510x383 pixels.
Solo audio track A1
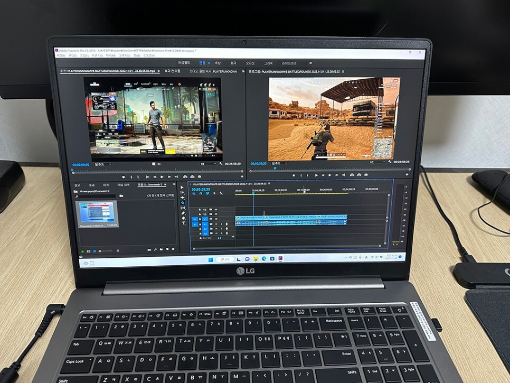[222, 224]
